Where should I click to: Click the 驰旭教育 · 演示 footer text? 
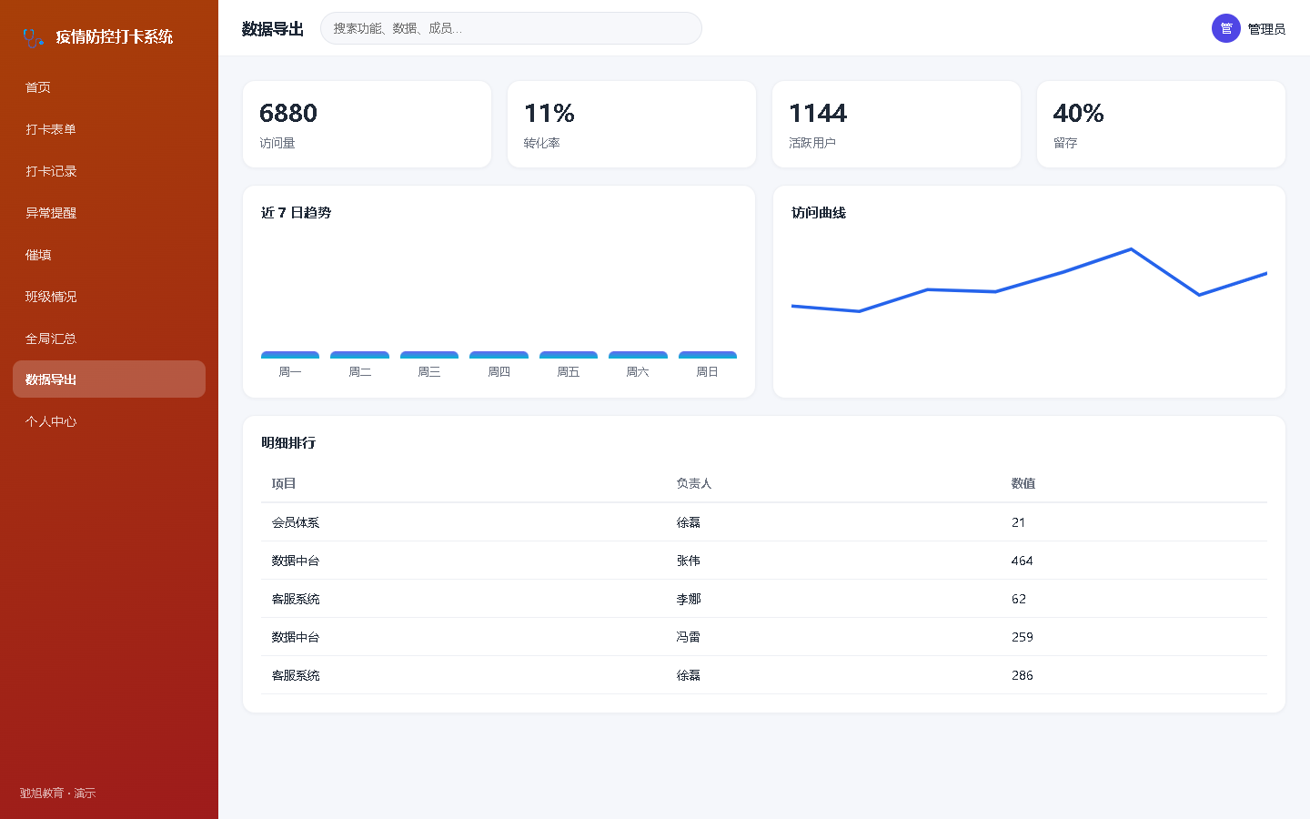pos(57,794)
